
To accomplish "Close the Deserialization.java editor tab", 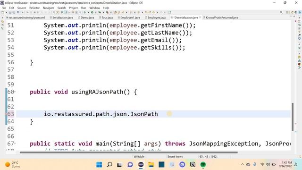I will click(200, 17).
